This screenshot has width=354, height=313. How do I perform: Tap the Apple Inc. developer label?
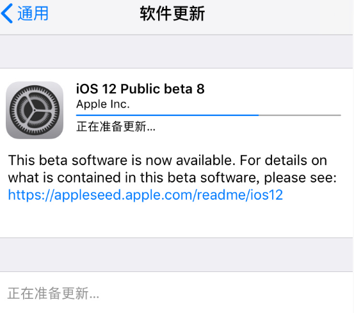pyautogui.click(x=103, y=104)
